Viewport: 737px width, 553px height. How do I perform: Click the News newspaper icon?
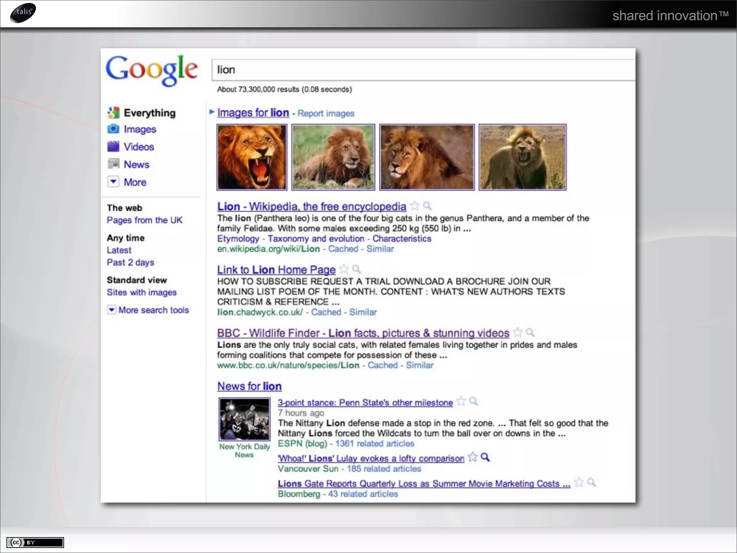point(113,164)
